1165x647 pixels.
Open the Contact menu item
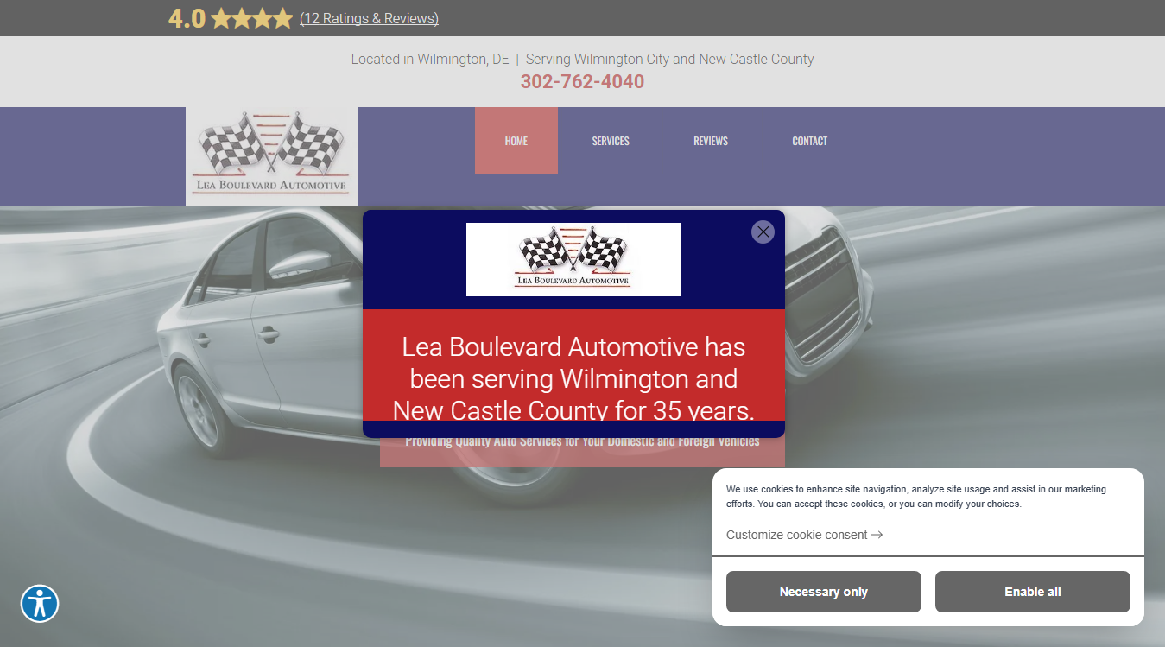(810, 141)
